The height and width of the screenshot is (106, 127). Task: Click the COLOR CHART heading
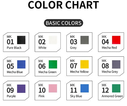pos(63,5)
